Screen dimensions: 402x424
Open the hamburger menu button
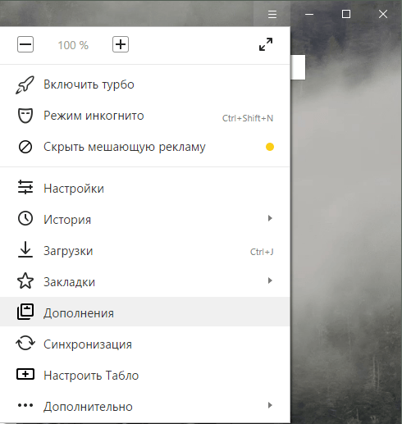pyautogui.click(x=272, y=14)
